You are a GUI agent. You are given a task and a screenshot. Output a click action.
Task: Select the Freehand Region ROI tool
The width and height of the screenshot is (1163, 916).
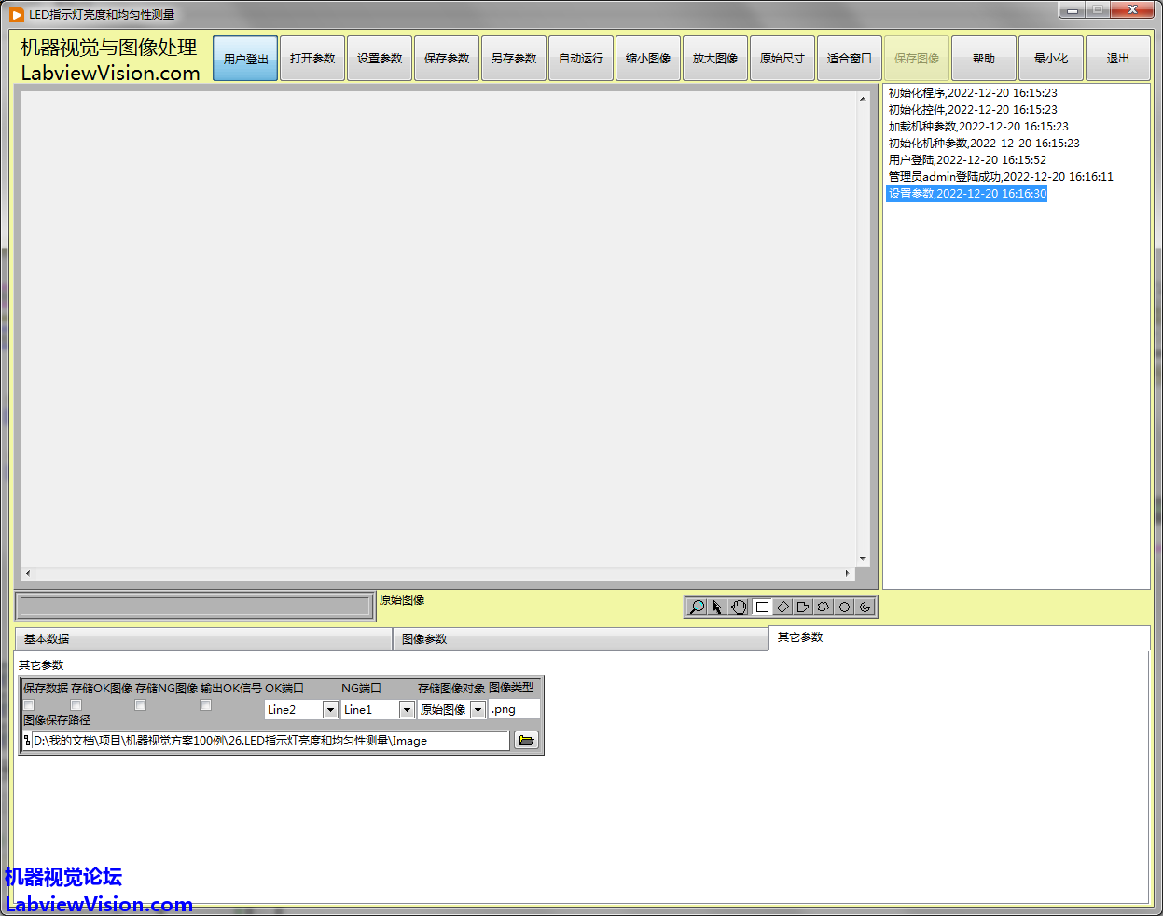[824, 607]
